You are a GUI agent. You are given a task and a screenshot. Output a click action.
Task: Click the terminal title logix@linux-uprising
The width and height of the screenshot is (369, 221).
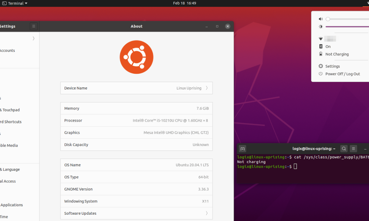pos(314,149)
